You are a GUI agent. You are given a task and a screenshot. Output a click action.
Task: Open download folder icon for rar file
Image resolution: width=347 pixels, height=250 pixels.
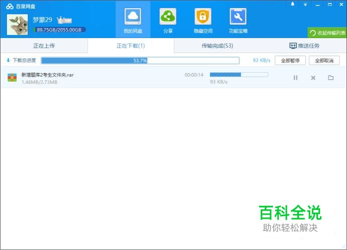pyautogui.click(x=330, y=78)
